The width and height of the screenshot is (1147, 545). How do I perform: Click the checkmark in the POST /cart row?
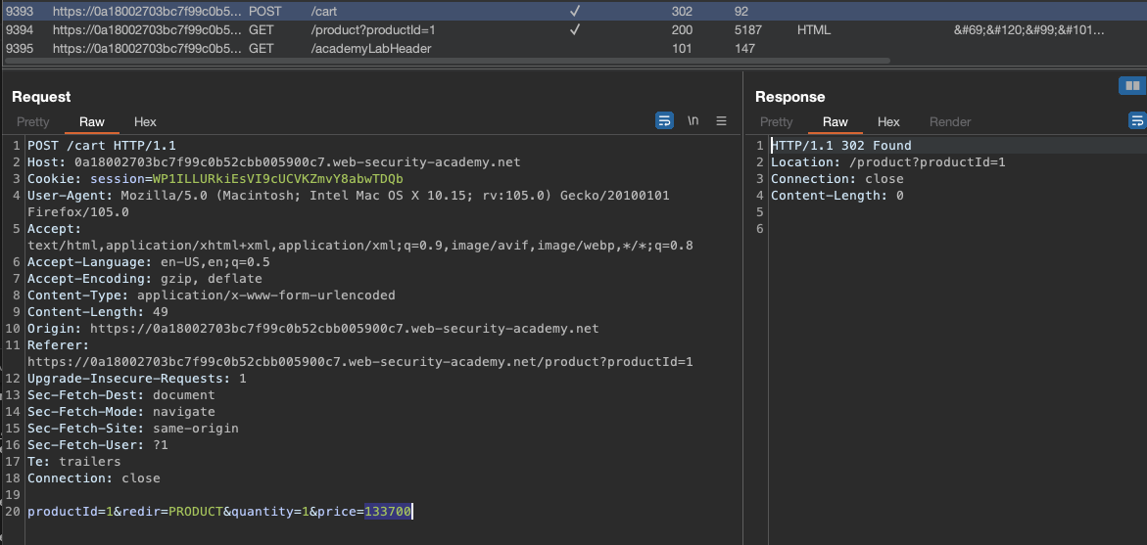pos(575,12)
